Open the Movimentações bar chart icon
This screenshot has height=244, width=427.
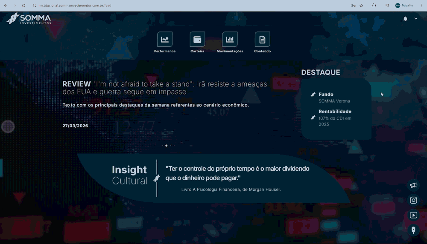230,40
